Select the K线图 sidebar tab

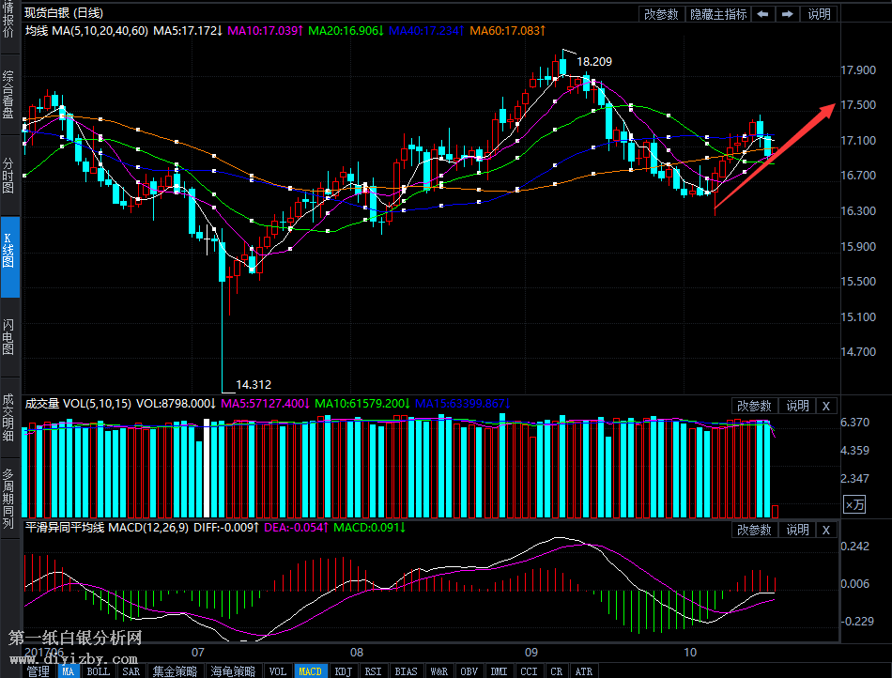click(8, 246)
